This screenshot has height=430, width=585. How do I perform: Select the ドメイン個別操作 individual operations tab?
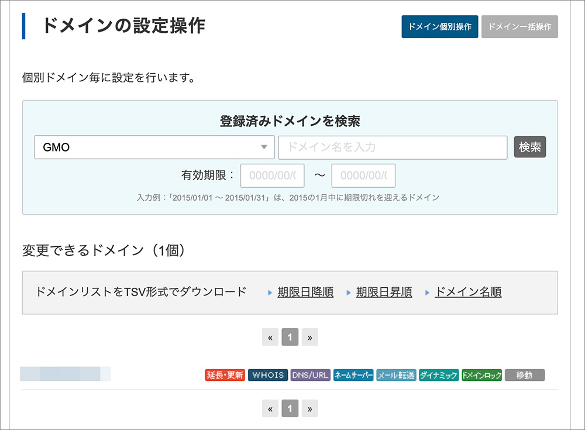(440, 26)
